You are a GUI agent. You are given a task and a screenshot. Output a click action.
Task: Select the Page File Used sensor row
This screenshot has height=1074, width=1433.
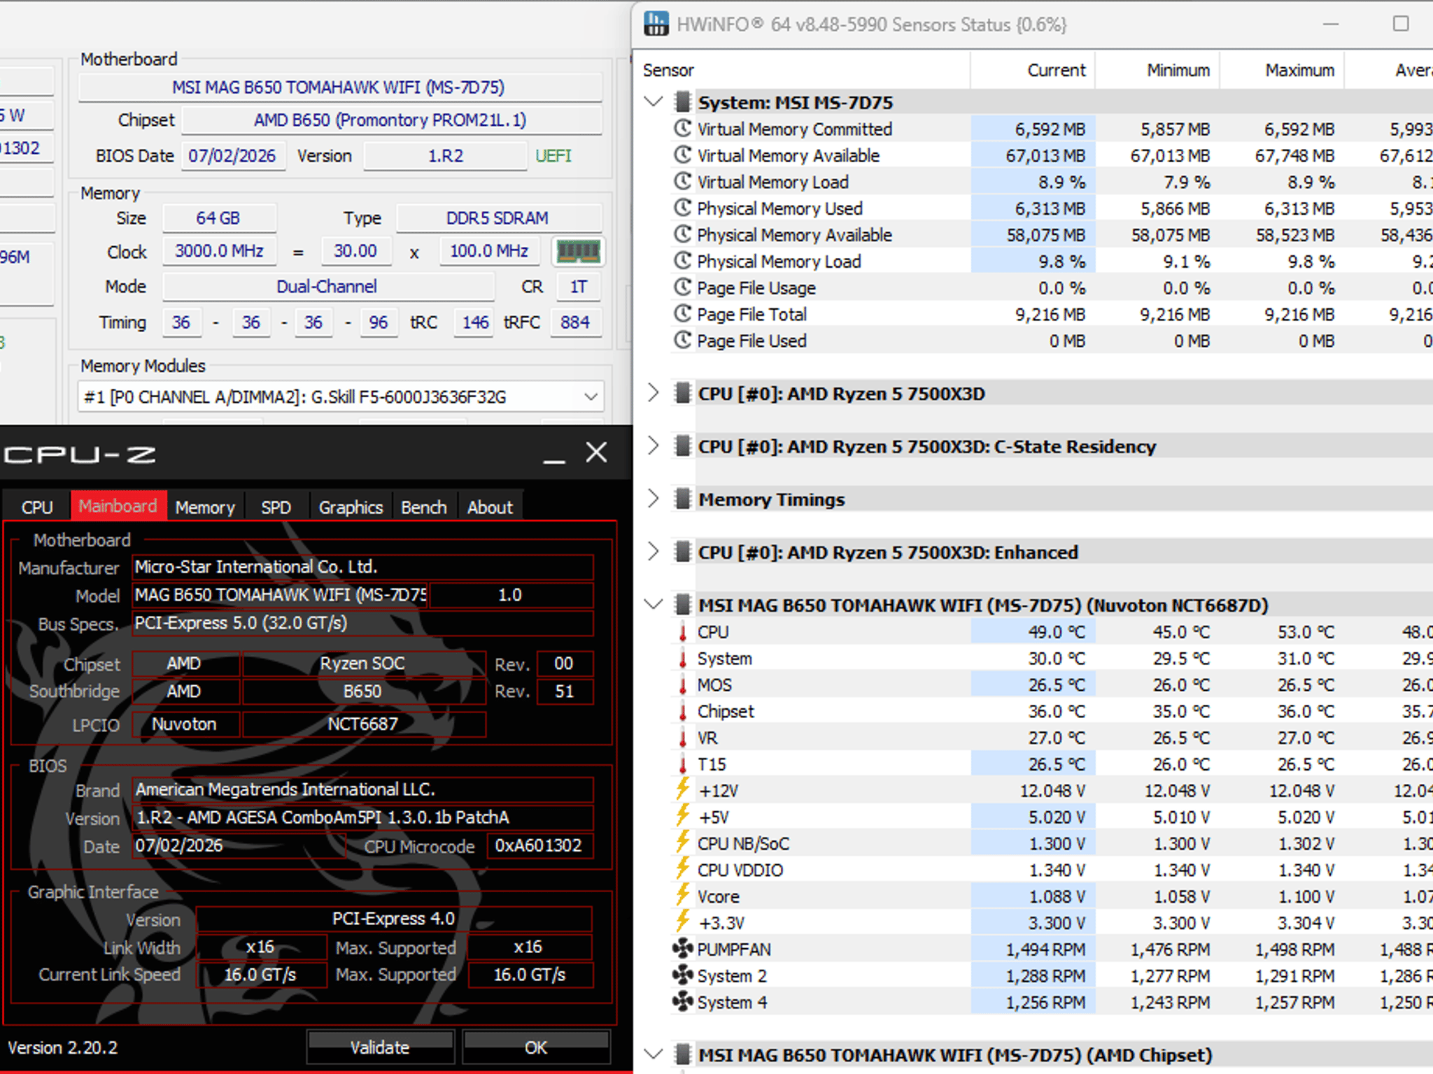pos(1051,341)
